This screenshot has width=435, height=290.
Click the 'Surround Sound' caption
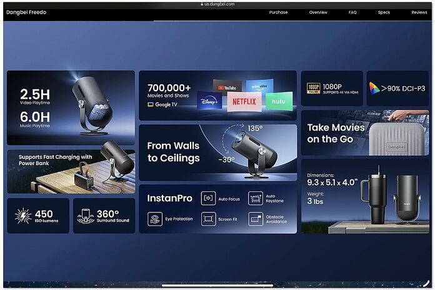pyautogui.click(x=113, y=221)
